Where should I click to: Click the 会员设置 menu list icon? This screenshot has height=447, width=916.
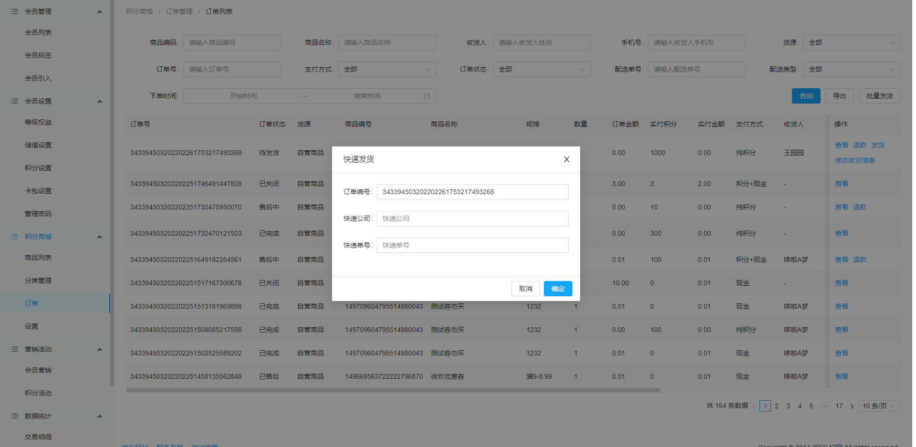tap(15, 101)
